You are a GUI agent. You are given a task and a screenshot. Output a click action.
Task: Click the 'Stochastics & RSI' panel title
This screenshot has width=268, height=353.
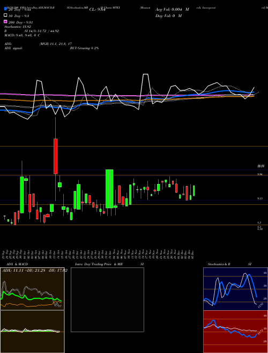click(229, 264)
